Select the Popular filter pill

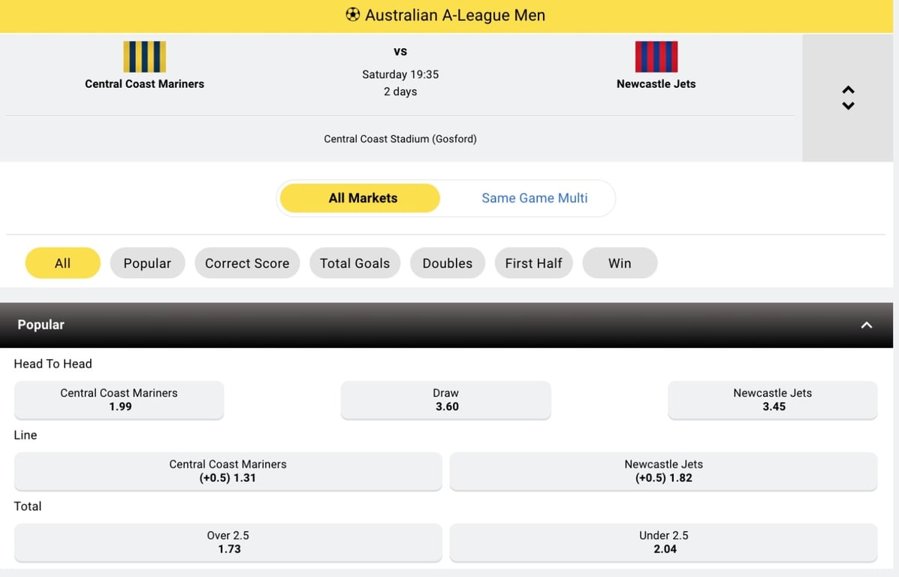147,263
